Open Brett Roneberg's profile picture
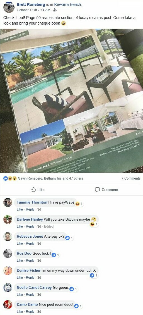Viewport: 143px width, 315px height. click(x=9, y=7)
